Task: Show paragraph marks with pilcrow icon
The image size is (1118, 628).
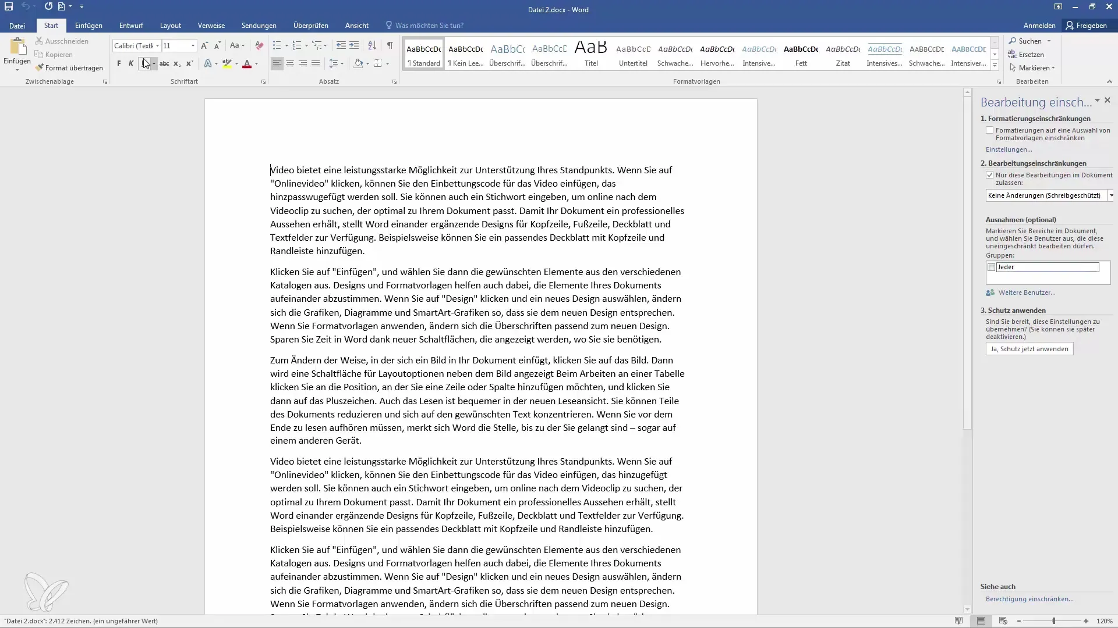Action: (x=390, y=45)
